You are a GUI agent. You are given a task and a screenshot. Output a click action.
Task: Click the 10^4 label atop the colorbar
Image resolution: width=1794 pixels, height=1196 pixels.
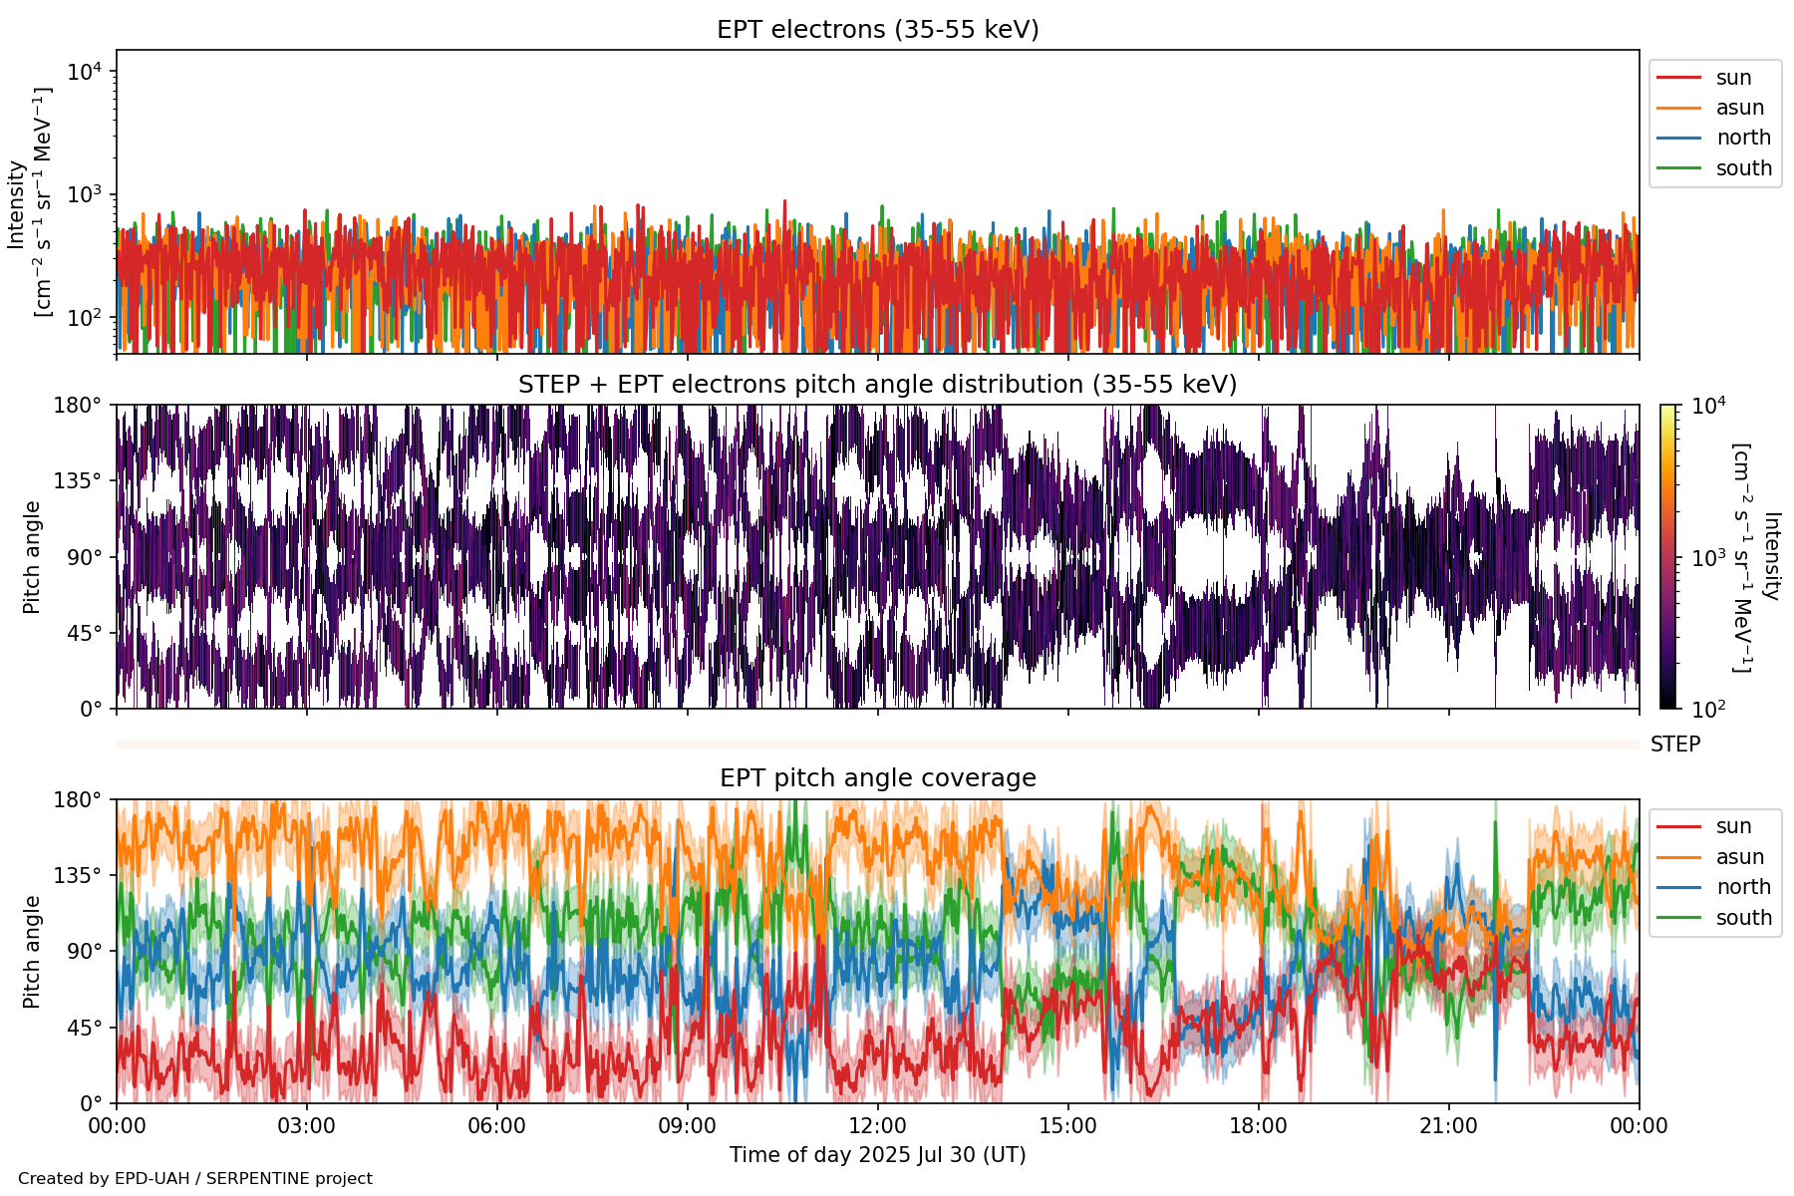[x=1708, y=406]
